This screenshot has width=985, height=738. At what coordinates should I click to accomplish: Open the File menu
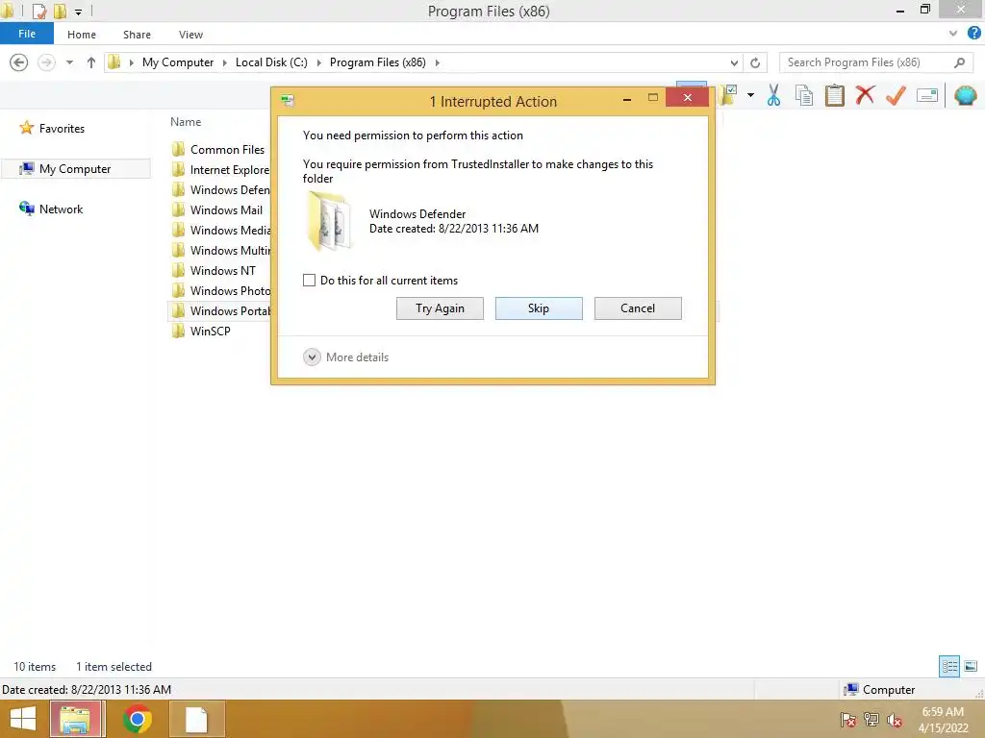27,34
